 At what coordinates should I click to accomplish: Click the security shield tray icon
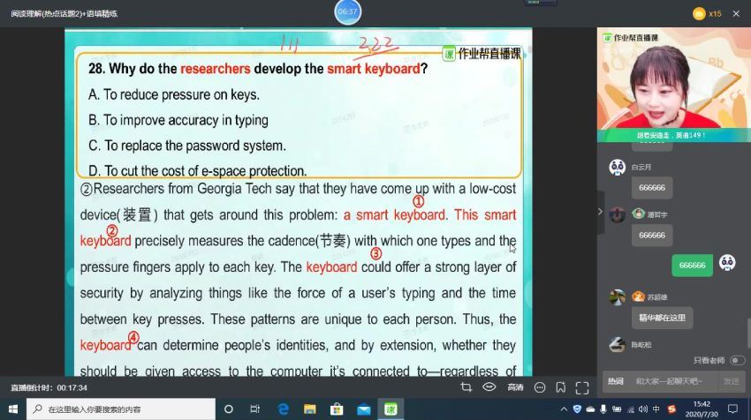pos(577,409)
